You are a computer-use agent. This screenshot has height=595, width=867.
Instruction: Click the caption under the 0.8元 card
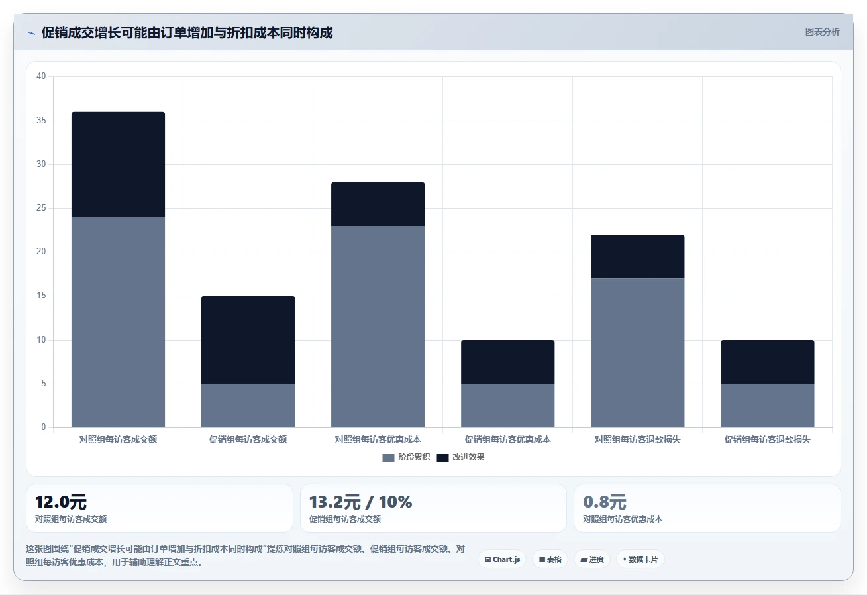tap(623, 519)
